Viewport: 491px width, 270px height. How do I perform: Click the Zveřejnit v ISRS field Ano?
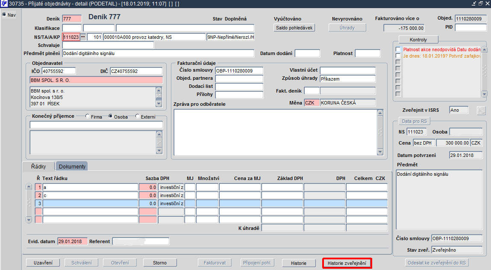coord(459,110)
